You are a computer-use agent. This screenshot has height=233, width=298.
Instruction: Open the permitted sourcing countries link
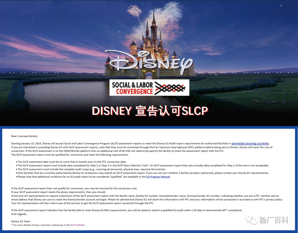(x=250, y=143)
